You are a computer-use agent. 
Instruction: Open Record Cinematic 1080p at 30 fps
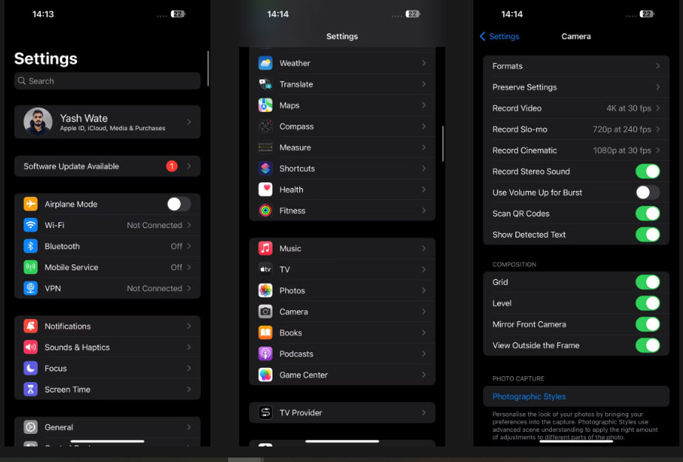[x=576, y=150]
